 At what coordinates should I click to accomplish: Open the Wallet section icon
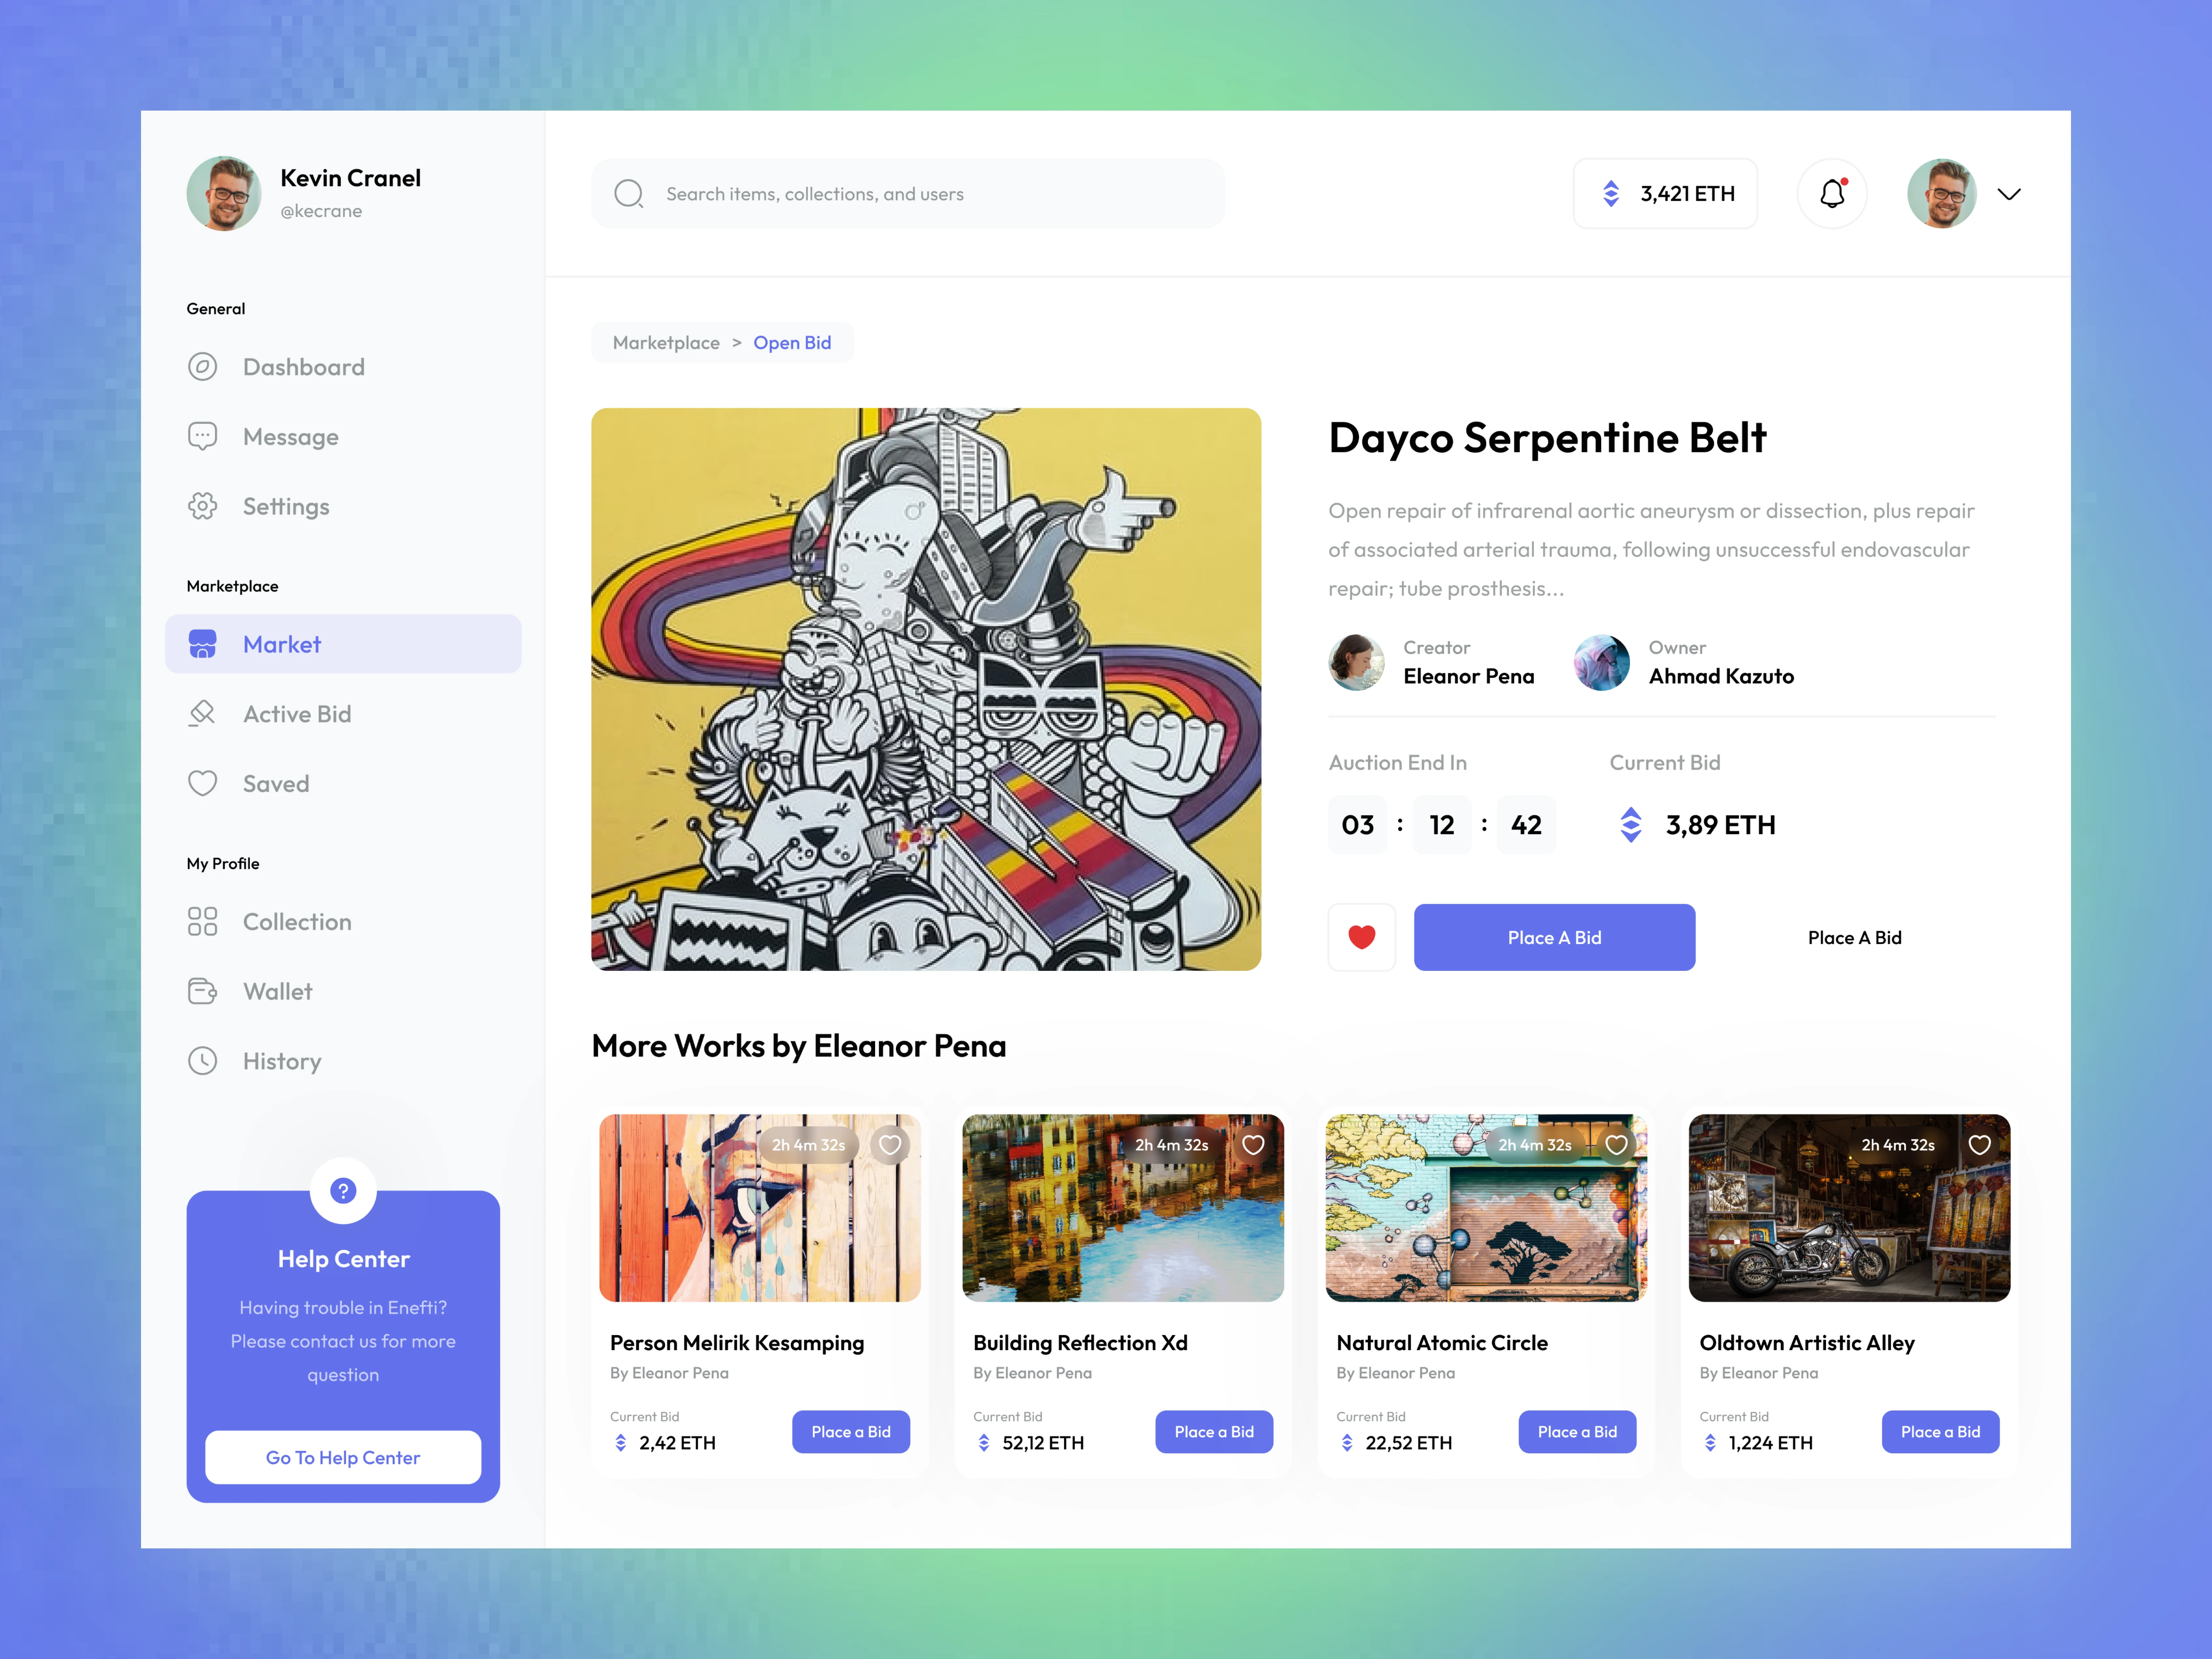pyautogui.click(x=203, y=991)
